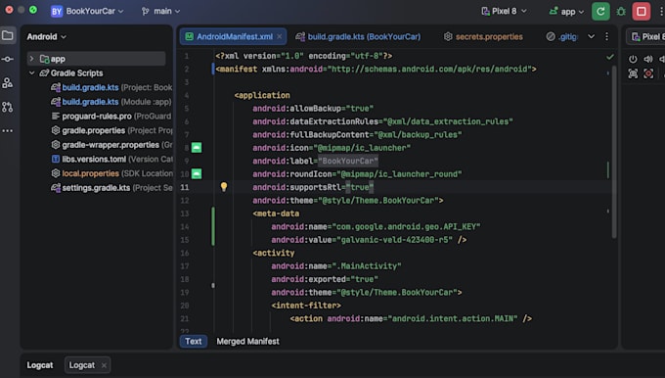Click line number 11 in gutter
The width and height of the screenshot is (665, 378).
click(x=185, y=187)
